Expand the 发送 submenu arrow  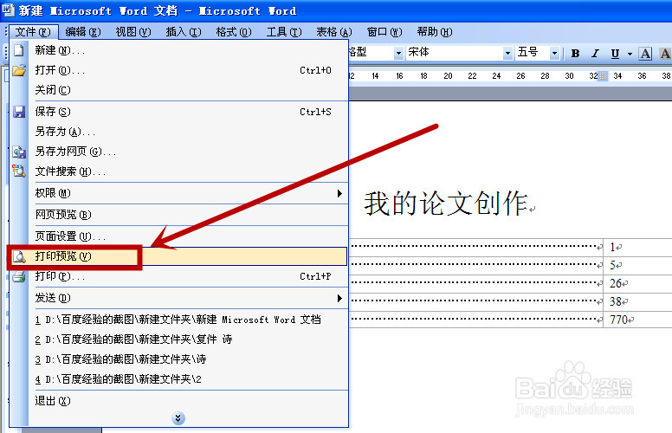(339, 298)
